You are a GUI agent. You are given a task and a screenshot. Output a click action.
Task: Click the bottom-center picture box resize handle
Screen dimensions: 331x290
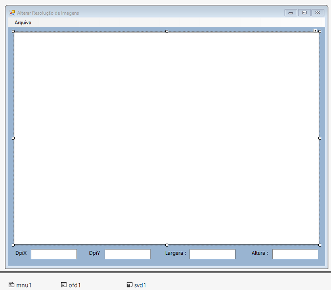click(167, 245)
